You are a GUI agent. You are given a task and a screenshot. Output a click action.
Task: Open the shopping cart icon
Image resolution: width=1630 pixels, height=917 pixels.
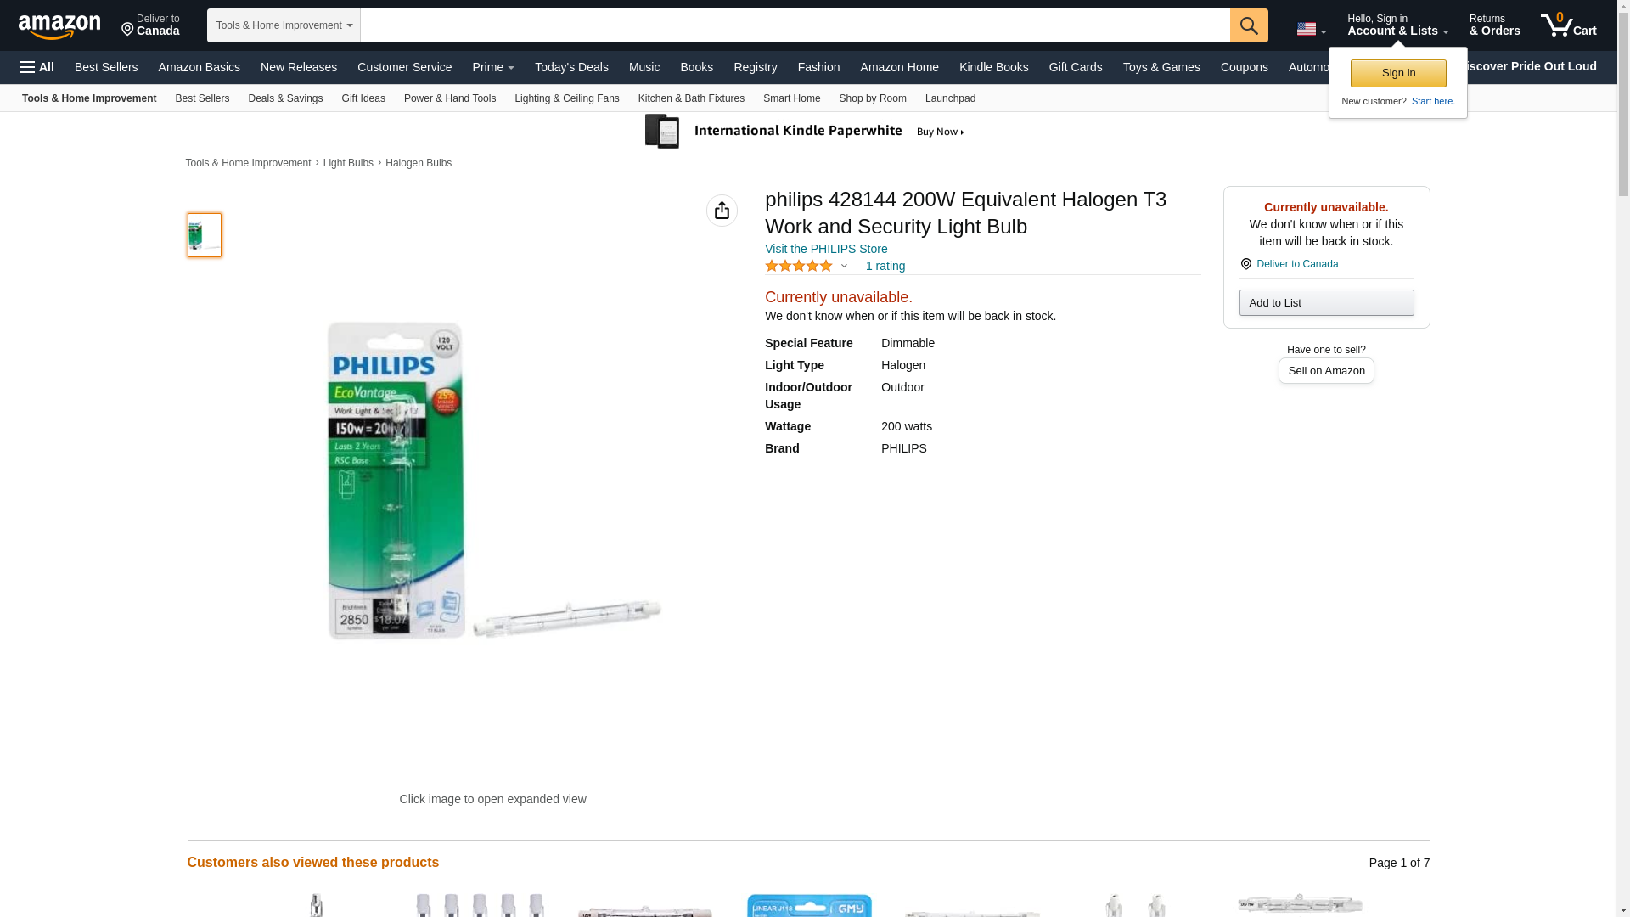1568,25
